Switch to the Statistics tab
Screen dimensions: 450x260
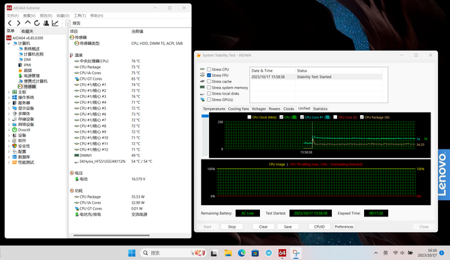[x=320, y=109]
